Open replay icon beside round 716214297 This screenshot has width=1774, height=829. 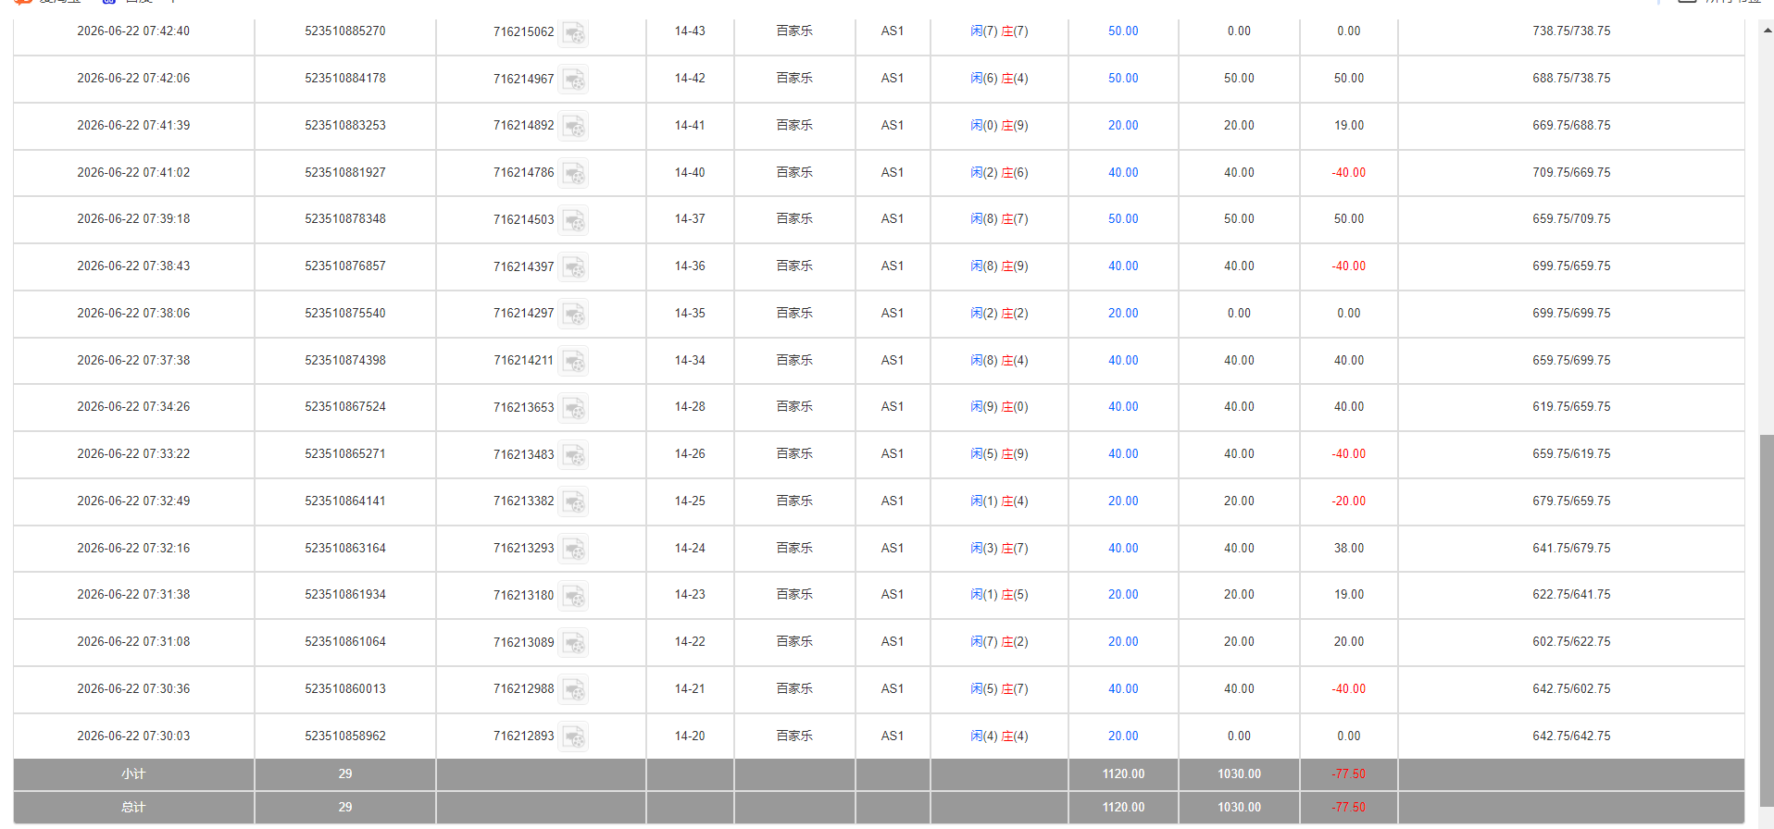point(574,315)
